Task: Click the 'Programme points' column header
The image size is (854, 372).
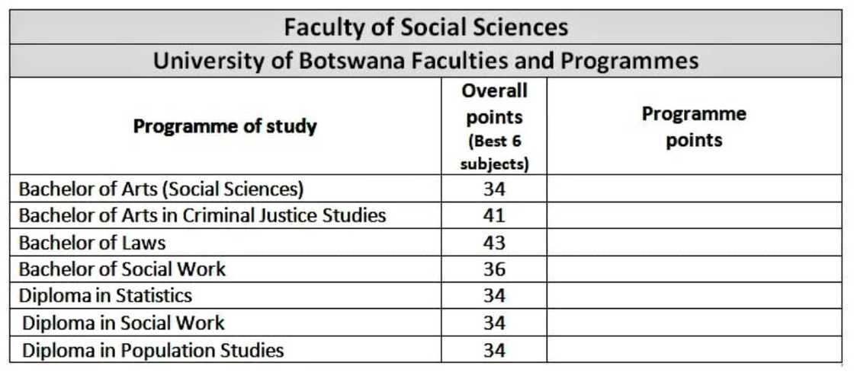Action: (693, 126)
